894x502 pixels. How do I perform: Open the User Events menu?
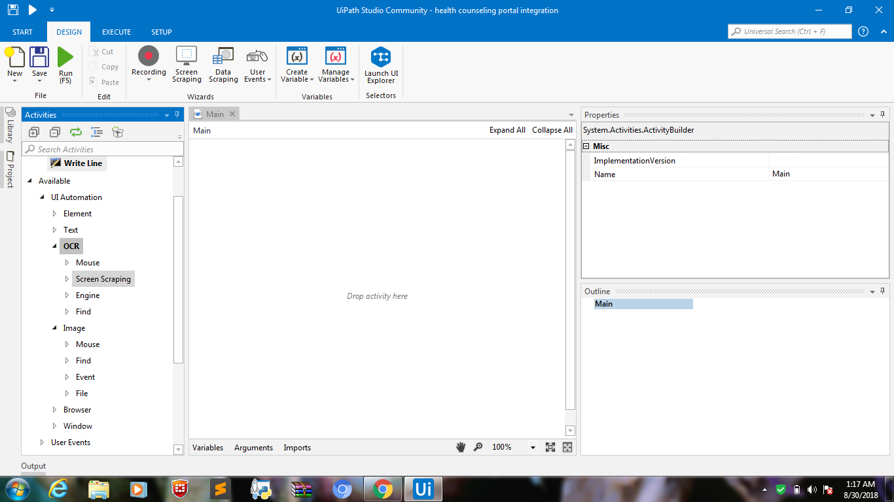pyautogui.click(x=258, y=64)
